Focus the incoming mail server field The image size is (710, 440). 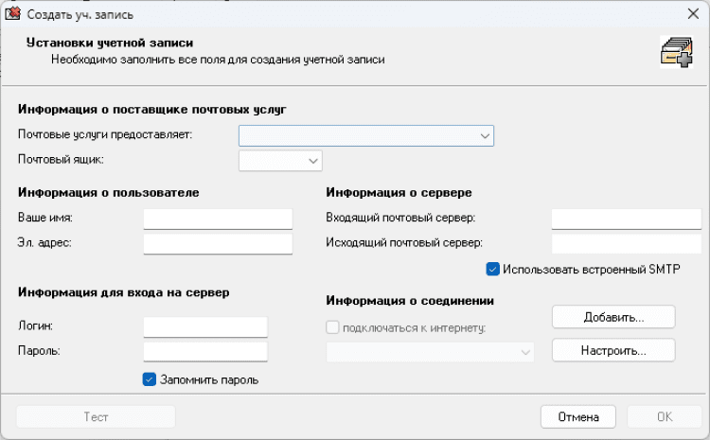(624, 219)
